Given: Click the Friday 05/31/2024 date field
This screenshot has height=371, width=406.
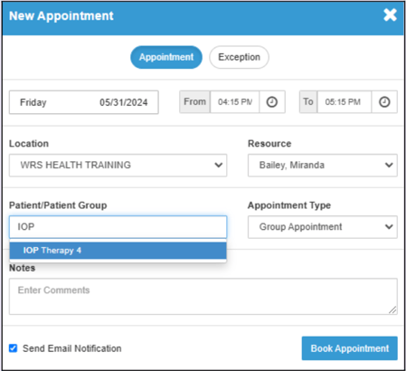Looking at the screenshot, I should coord(84,102).
